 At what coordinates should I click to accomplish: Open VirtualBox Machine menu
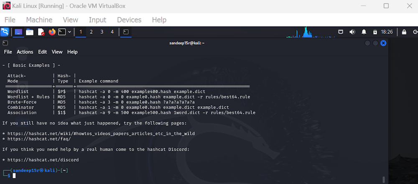click(39, 20)
